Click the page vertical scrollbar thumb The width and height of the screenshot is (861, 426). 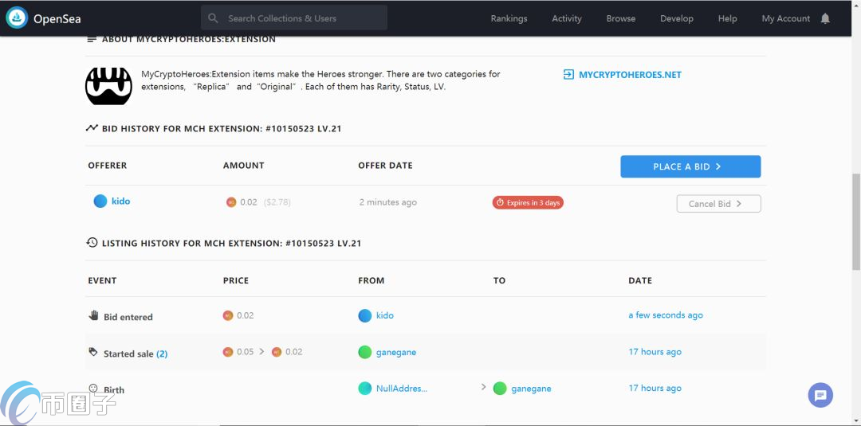[x=855, y=221]
